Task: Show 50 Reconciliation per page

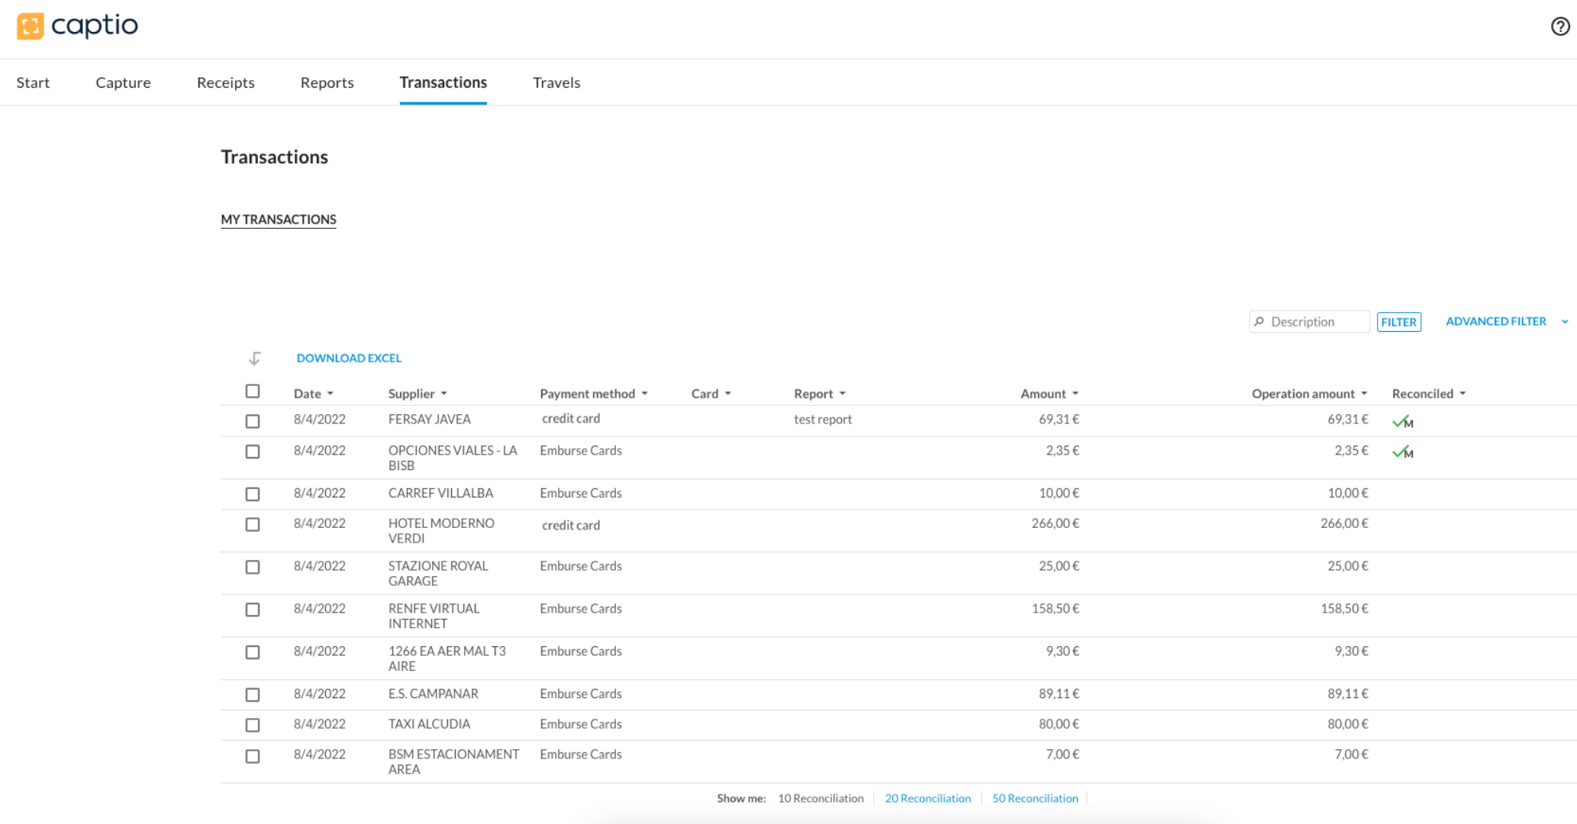Action: [x=1034, y=798]
